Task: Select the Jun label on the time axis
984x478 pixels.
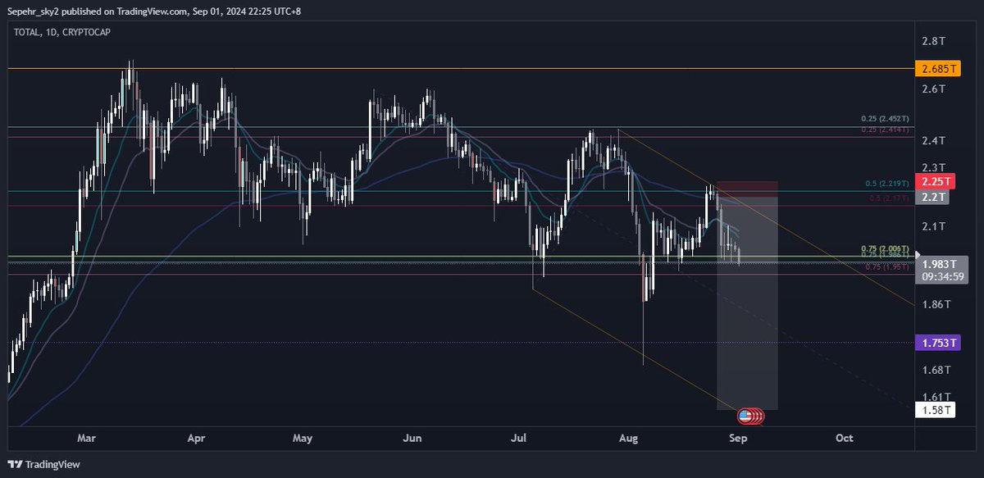Action: 412,439
